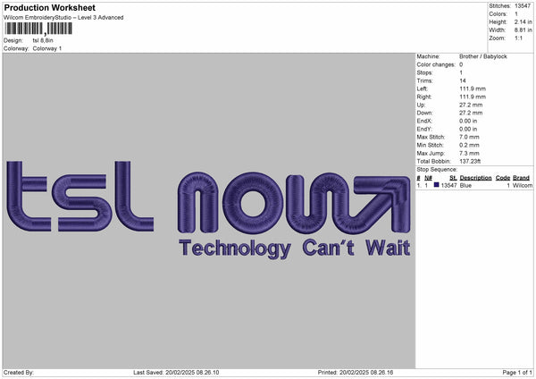Screen dimensions: 536x379
Task: Click the Blue thread description
Action: (465, 185)
